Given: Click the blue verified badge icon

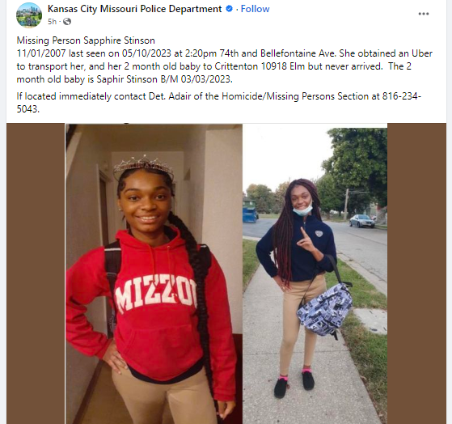Looking at the screenshot, I should [x=229, y=9].
